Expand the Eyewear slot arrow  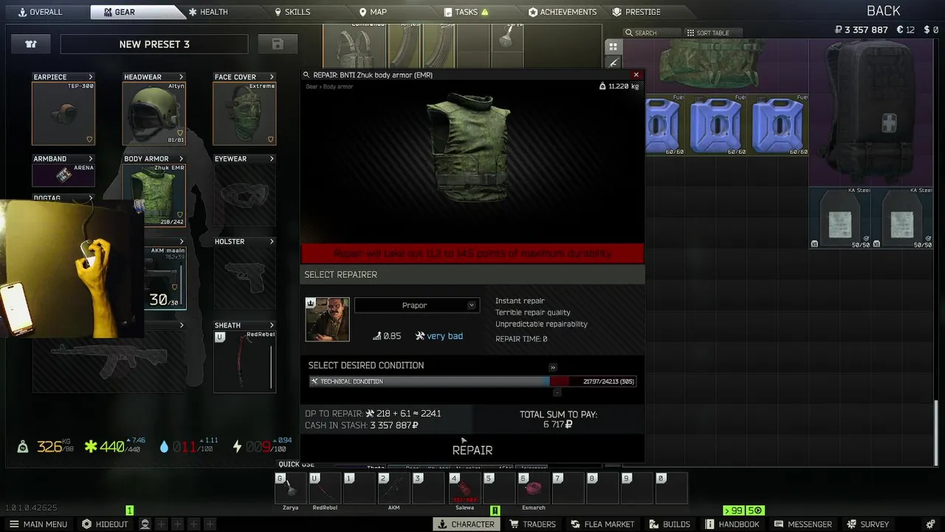(272, 159)
